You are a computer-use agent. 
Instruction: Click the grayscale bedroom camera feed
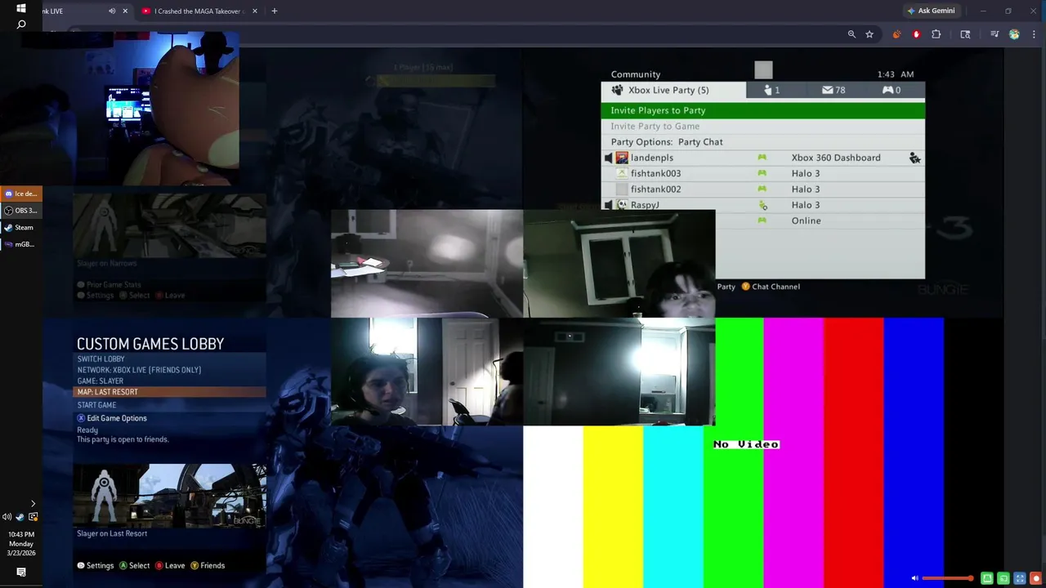[x=427, y=264]
